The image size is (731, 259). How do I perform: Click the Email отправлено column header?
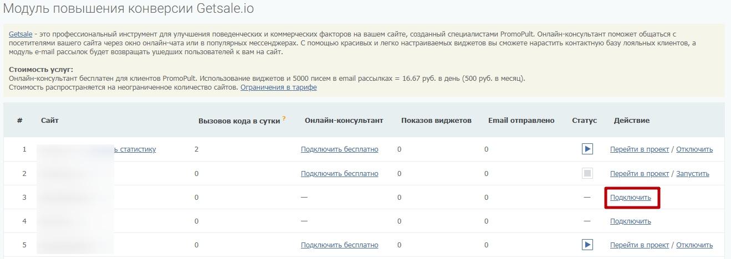click(x=521, y=120)
